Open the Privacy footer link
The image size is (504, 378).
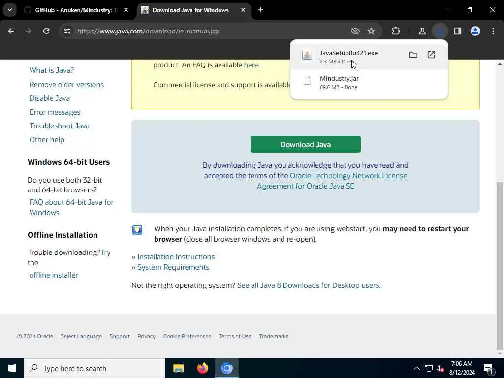pyautogui.click(x=146, y=336)
